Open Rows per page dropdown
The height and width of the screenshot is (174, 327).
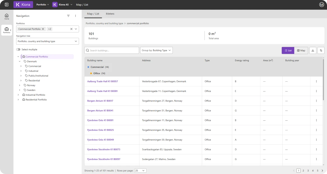[140, 171]
